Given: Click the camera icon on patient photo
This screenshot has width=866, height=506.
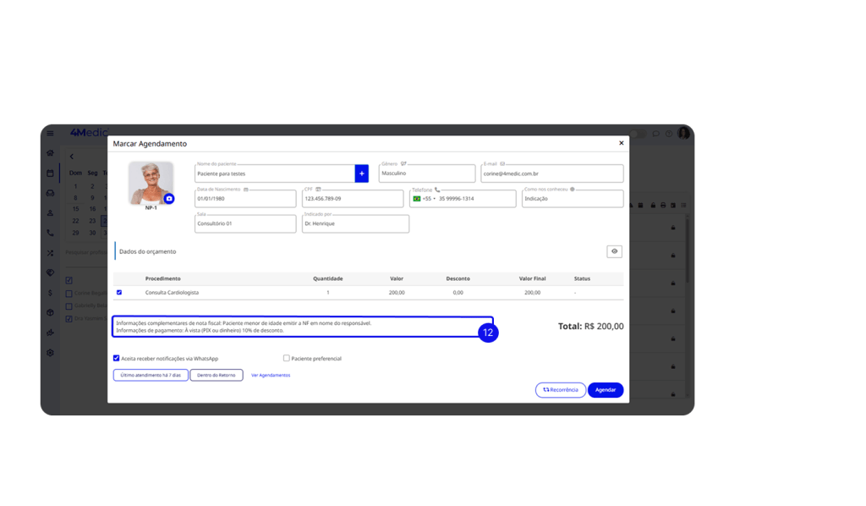Looking at the screenshot, I should (168, 198).
